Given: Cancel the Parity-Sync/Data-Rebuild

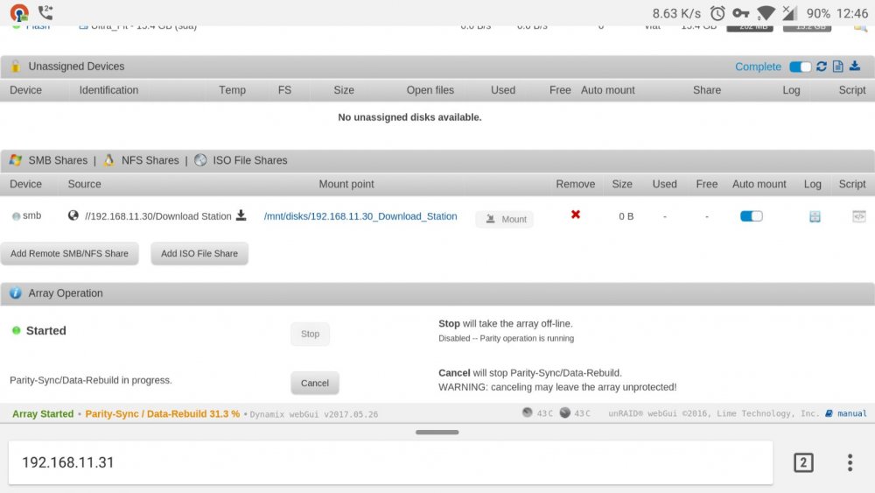Looking at the screenshot, I should tap(315, 383).
